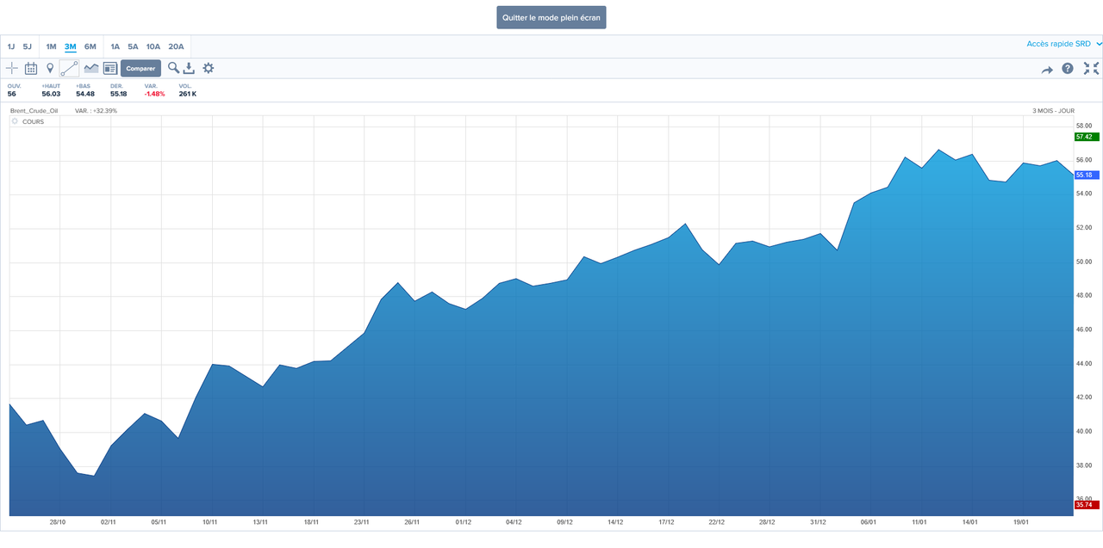
Task: Download the chart data
Action: point(190,68)
